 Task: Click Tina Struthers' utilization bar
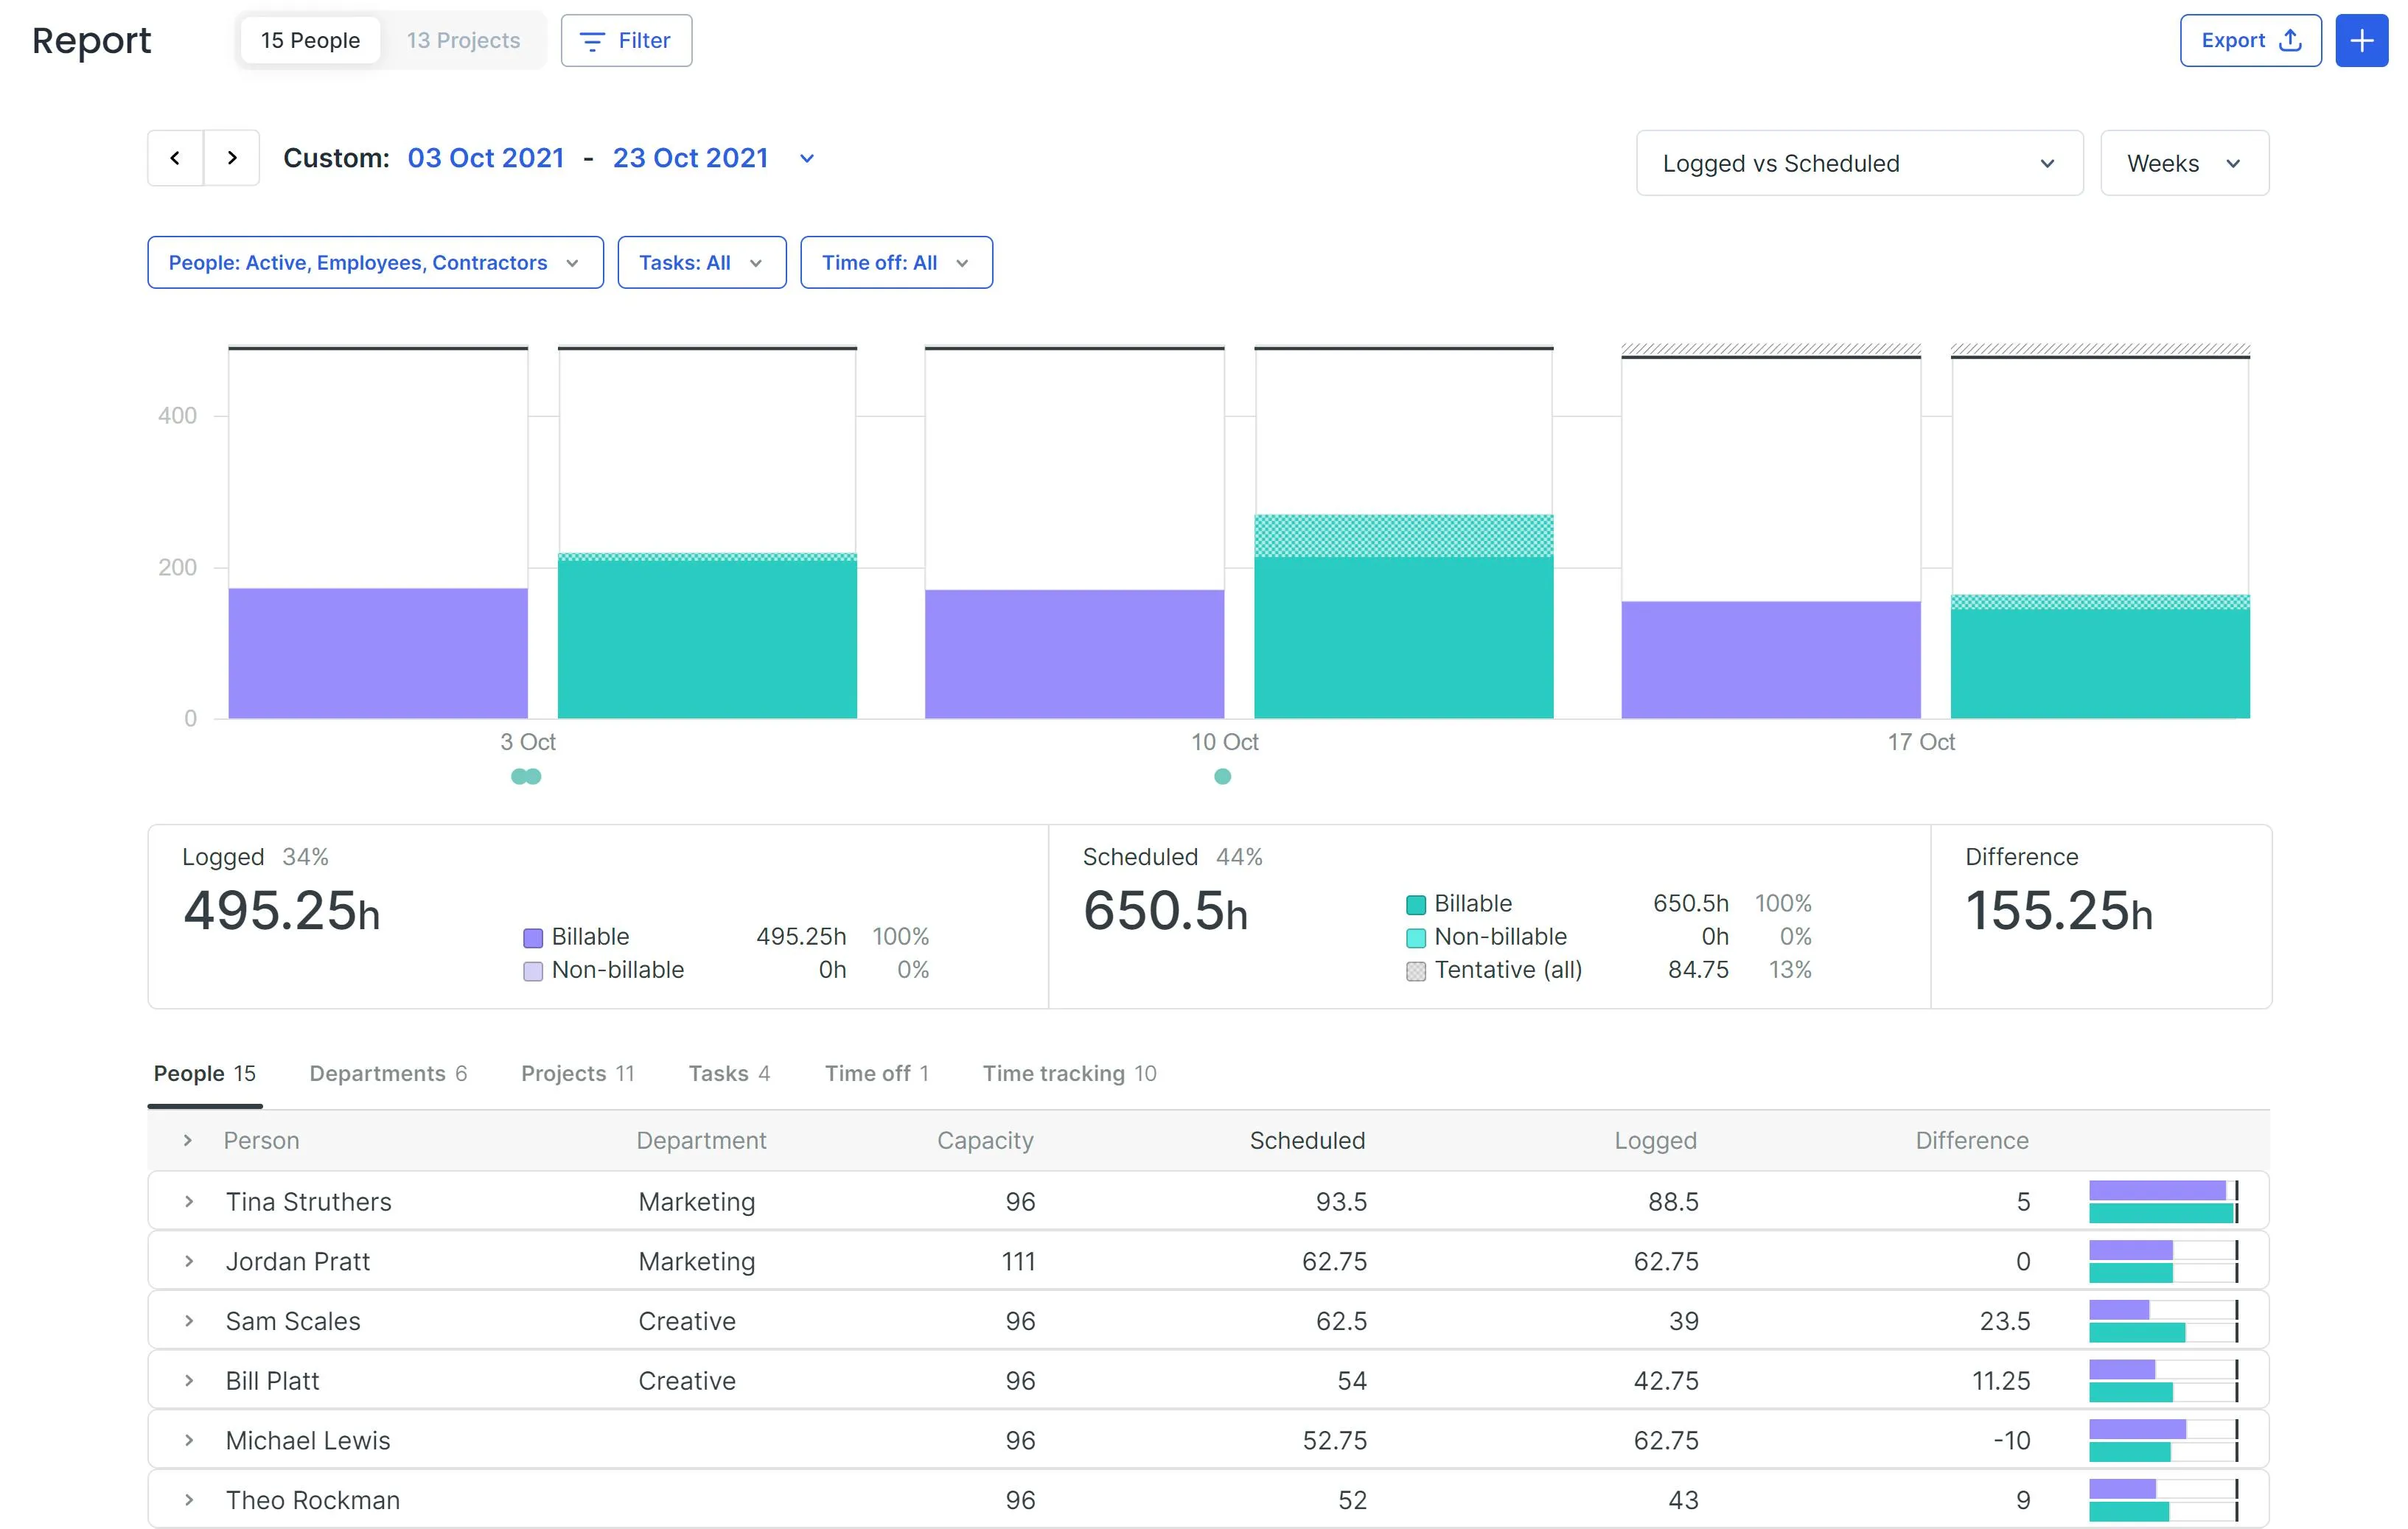click(x=2164, y=1201)
